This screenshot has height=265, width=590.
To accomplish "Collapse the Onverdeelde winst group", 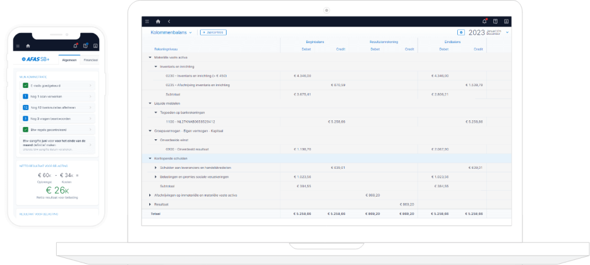I will point(155,140).
